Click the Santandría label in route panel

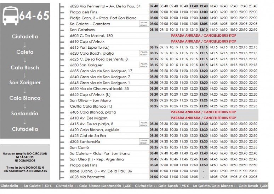[25, 114]
